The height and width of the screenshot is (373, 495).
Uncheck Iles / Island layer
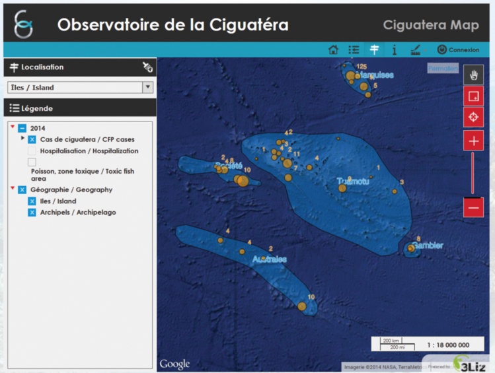point(32,201)
